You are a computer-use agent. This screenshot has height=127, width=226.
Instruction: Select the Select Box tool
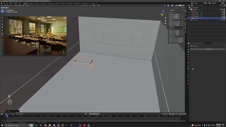coord(2,11)
